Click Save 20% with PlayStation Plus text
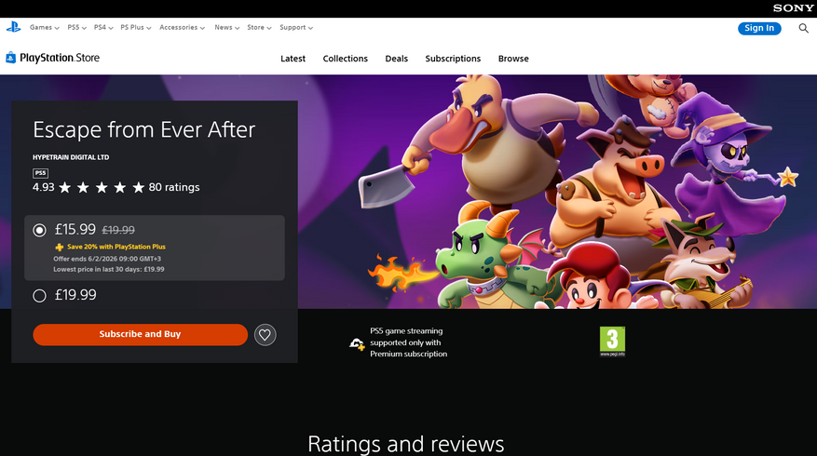The width and height of the screenshot is (817, 456). [x=116, y=247]
